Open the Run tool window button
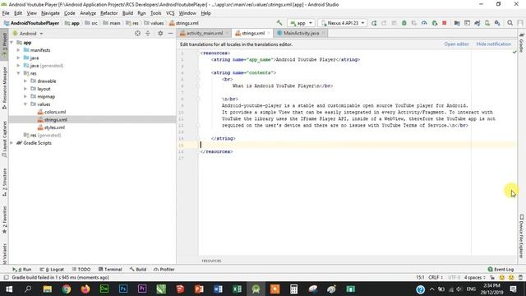The height and width of the screenshot is (296, 526). click(22, 269)
